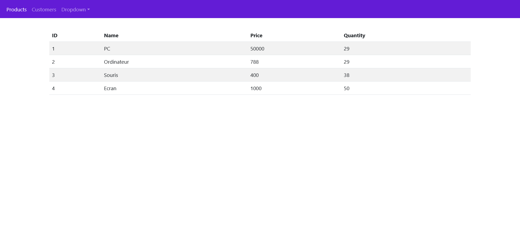
Task: Click the quantity 38 for Souris
Action: pyautogui.click(x=346, y=75)
